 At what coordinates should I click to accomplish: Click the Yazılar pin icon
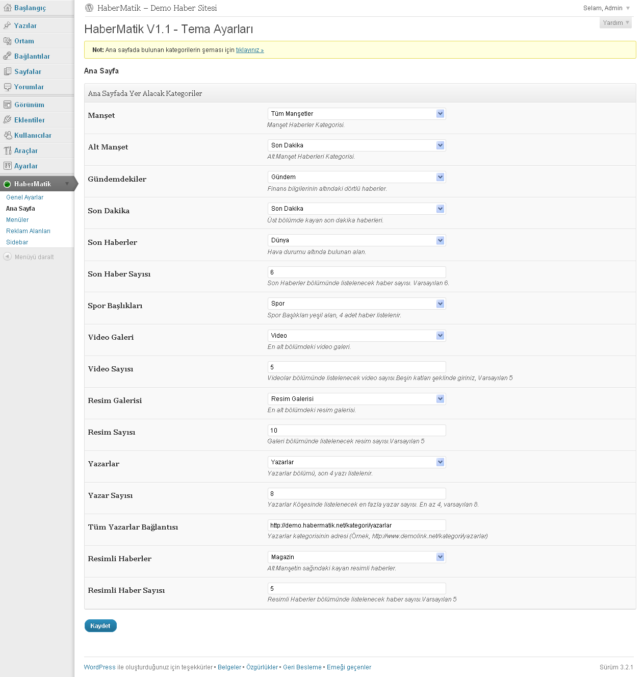tap(7, 26)
